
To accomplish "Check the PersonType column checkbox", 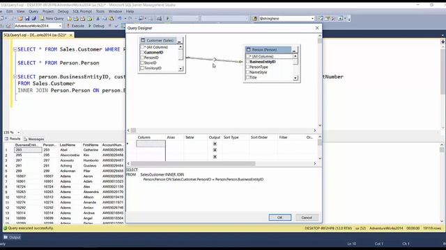I will (248, 67).
